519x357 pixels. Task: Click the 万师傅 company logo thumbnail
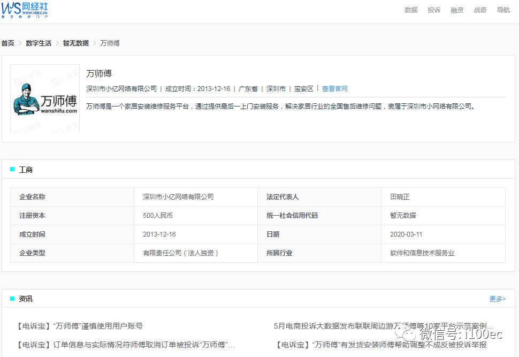[x=45, y=100]
